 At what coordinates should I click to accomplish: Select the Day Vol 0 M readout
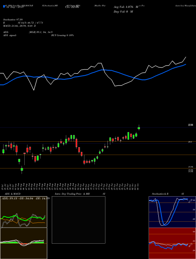tap(123, 12)
